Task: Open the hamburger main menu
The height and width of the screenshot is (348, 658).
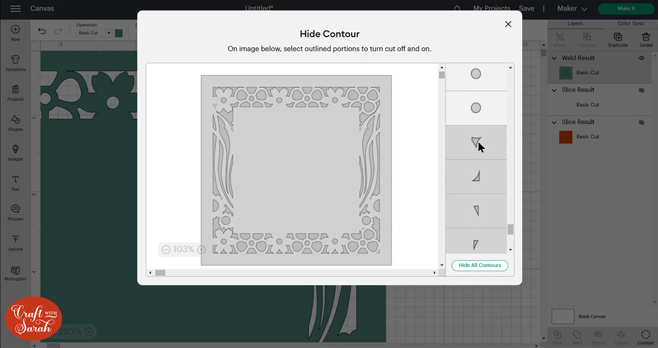Action: pyautogui.click(x=15, y=9)
